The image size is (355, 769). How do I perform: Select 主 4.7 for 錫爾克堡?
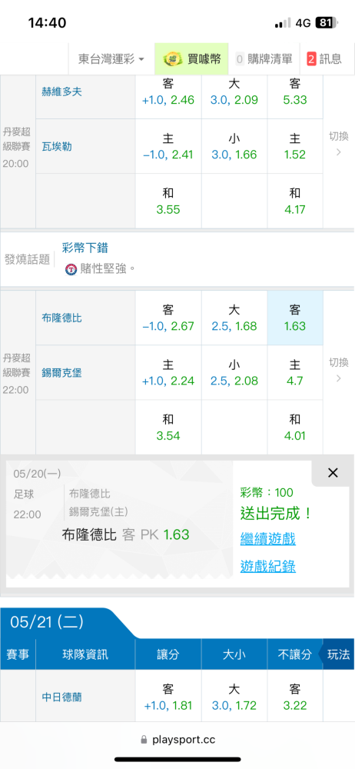click(295, 373)
